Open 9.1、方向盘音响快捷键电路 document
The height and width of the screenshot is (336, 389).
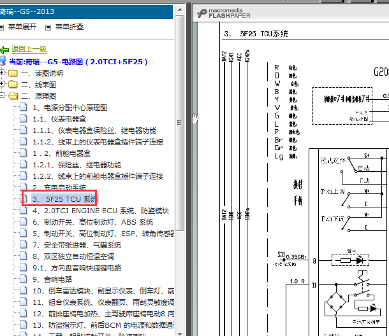point(77,268)
